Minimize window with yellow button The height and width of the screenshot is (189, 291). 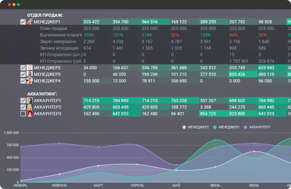click(14, 4)
